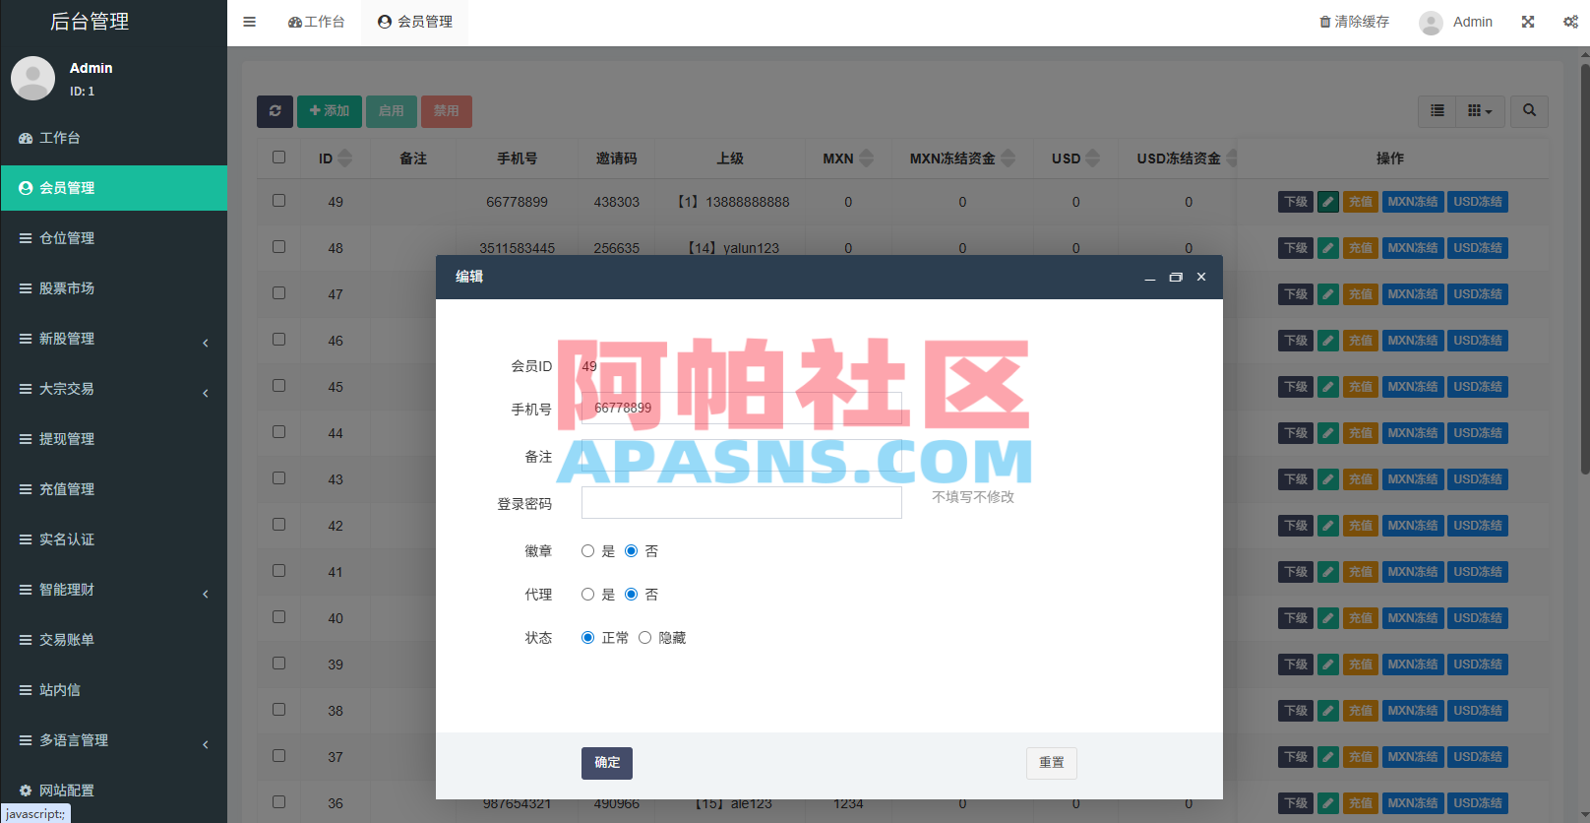Check the row 49 checkbox
The height and width of the screenshot is (823, 1590).
[279, 201]
